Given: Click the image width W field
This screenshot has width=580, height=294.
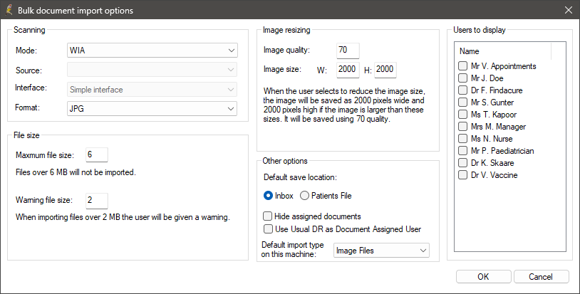Looking at the screenshot, I should tap(347, 69).
